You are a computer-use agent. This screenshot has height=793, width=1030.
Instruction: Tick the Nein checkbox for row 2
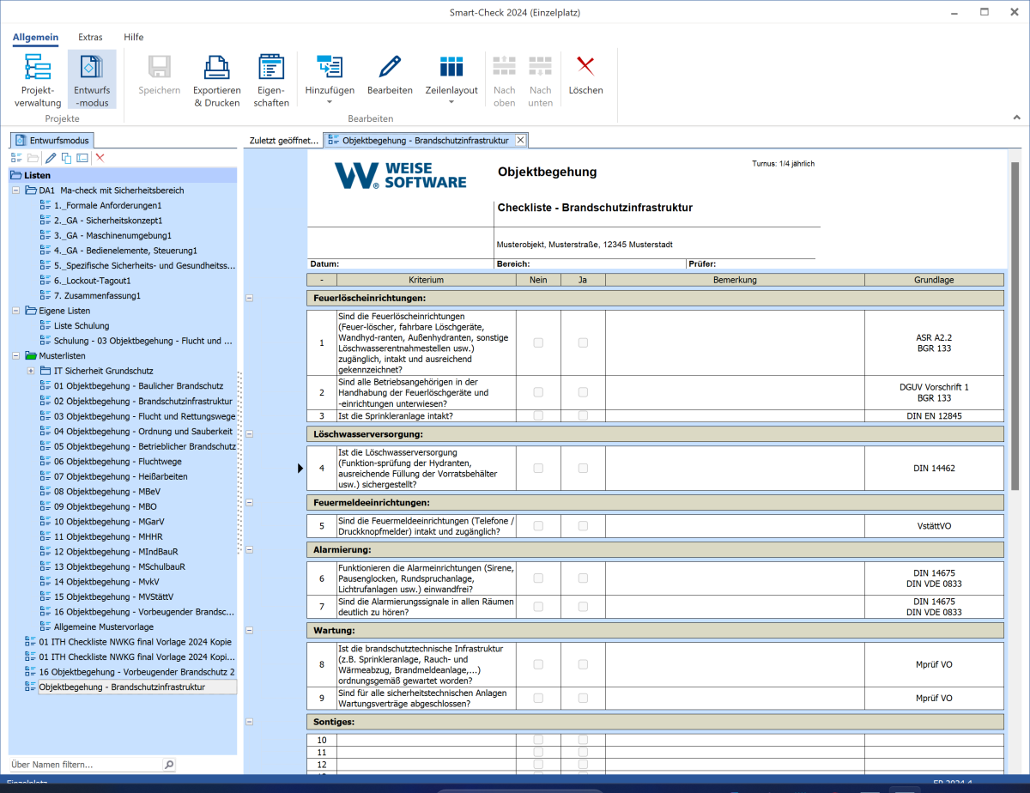[538, 392]
